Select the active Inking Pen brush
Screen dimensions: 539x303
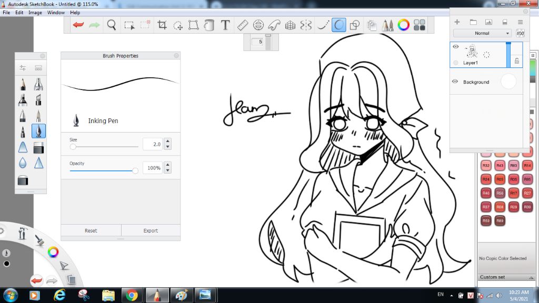[x=38, y=131]
